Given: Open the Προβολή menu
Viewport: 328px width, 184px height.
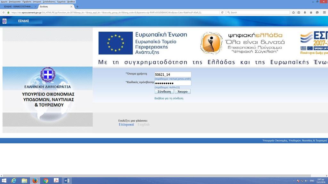Looking at the screenshot, I should coord(27,2).
